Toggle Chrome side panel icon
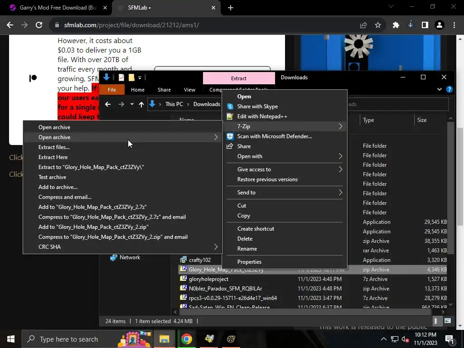The image size is (464, 348). pyautogui.click(x=425, y=25)
